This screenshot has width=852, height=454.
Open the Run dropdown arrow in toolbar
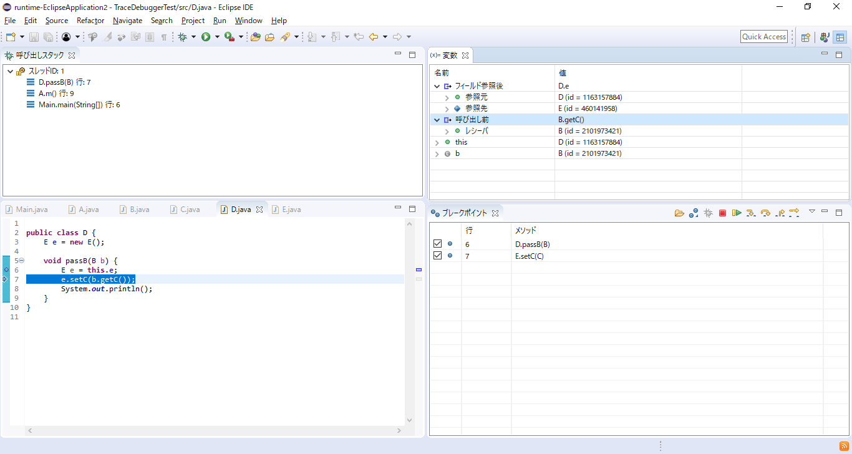click(x=217, y=37)
